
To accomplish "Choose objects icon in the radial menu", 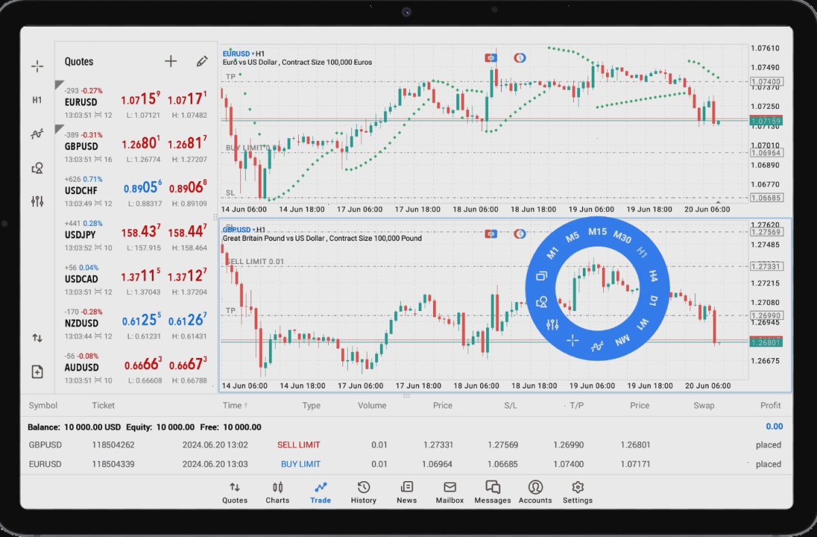I will 542,302.
